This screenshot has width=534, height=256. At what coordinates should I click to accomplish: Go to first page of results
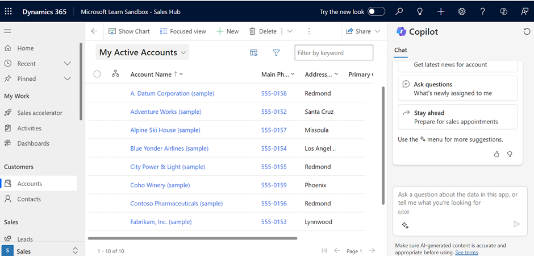coord(324,250)
